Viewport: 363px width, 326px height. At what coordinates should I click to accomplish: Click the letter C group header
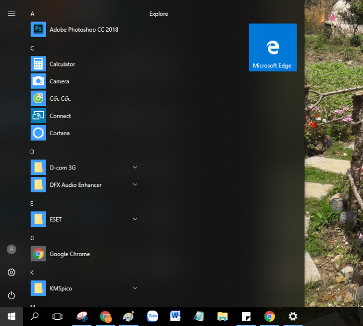coord(32,48)
